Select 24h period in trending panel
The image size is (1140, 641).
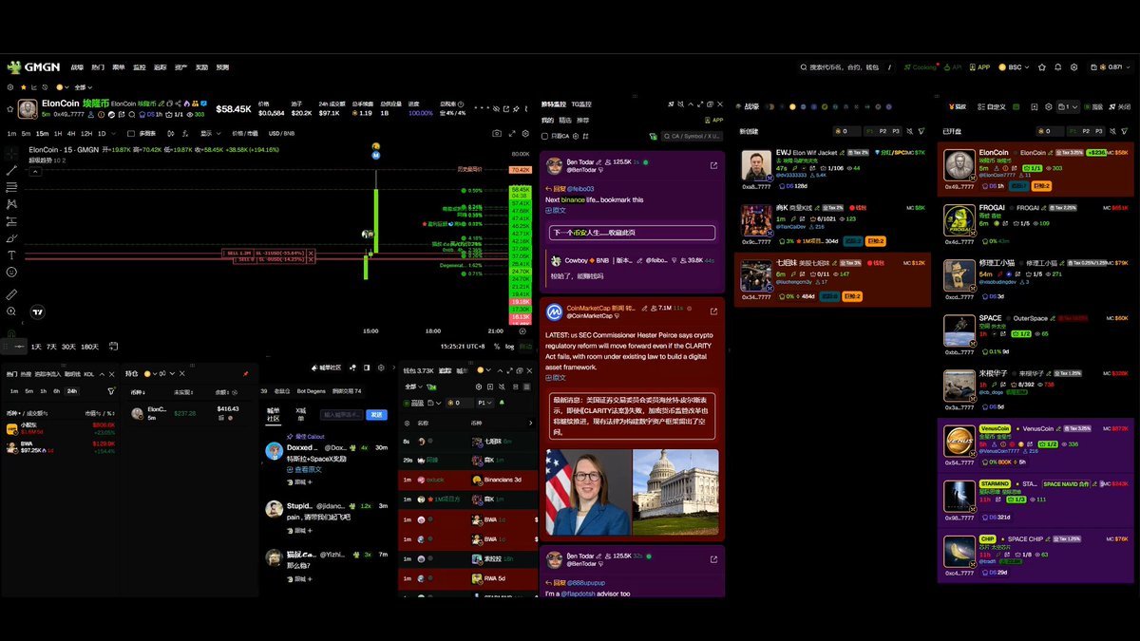point(72,391)
